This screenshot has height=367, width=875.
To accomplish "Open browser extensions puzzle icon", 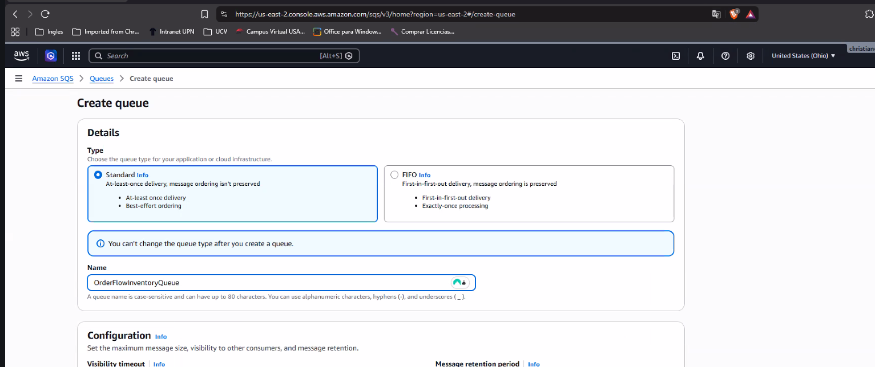I will [870, 14].
